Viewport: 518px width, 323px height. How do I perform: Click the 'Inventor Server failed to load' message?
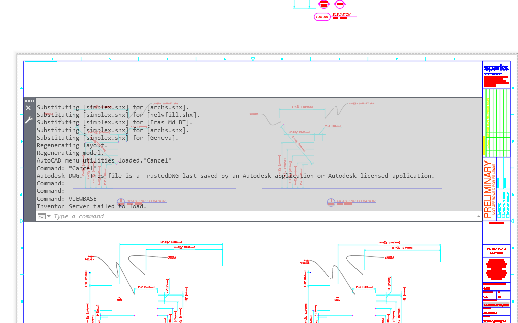[91, 206]
